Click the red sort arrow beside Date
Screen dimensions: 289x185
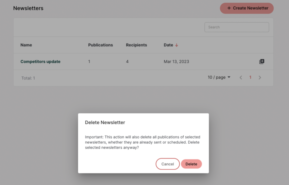177,45
